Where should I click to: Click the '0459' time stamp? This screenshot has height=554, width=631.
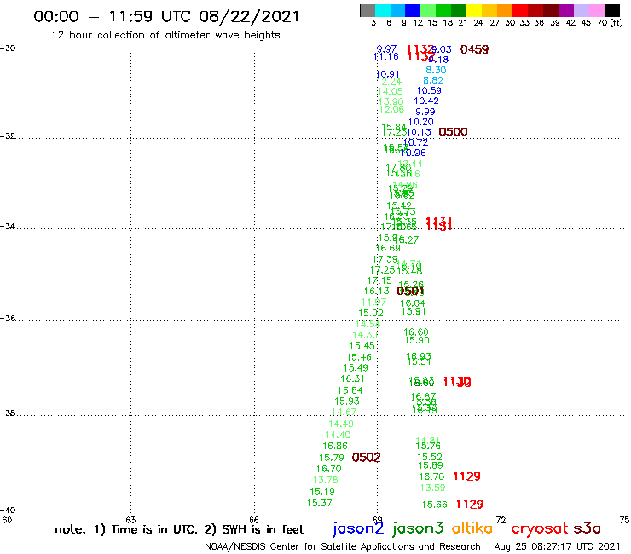(474, 49)
